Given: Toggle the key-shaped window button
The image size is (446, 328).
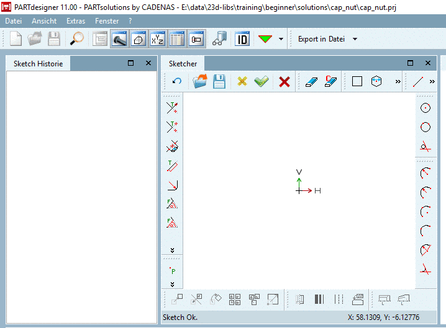Looking at the screenshot, I should 196,39.
